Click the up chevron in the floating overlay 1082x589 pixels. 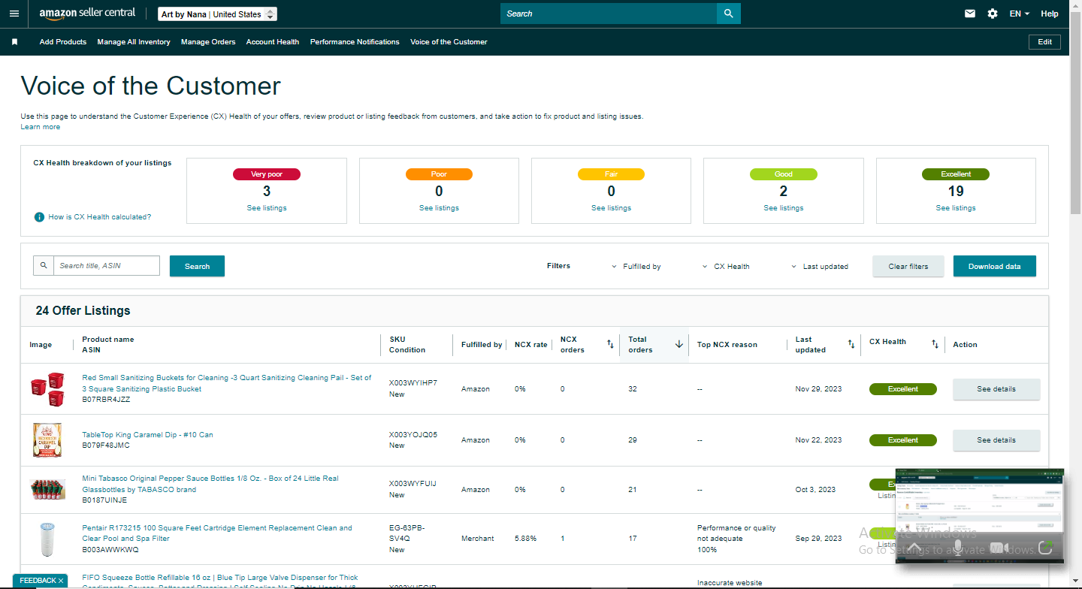point(914,547)
